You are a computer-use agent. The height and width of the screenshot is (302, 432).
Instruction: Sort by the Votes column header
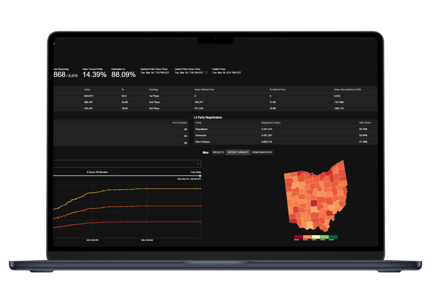(87, 89)
